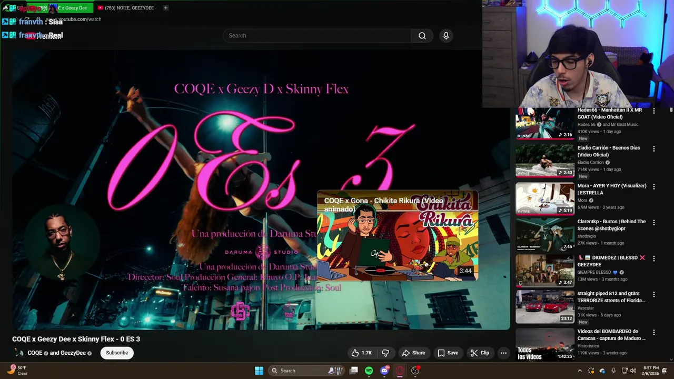Focus the YouTube search field
Screen dimensions: 674x379
pos(317,36)
